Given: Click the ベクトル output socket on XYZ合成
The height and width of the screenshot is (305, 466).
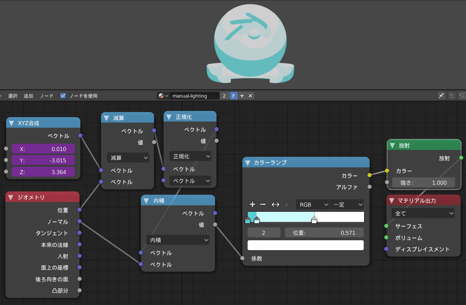Looking at the screenshot, I should 80,136.
